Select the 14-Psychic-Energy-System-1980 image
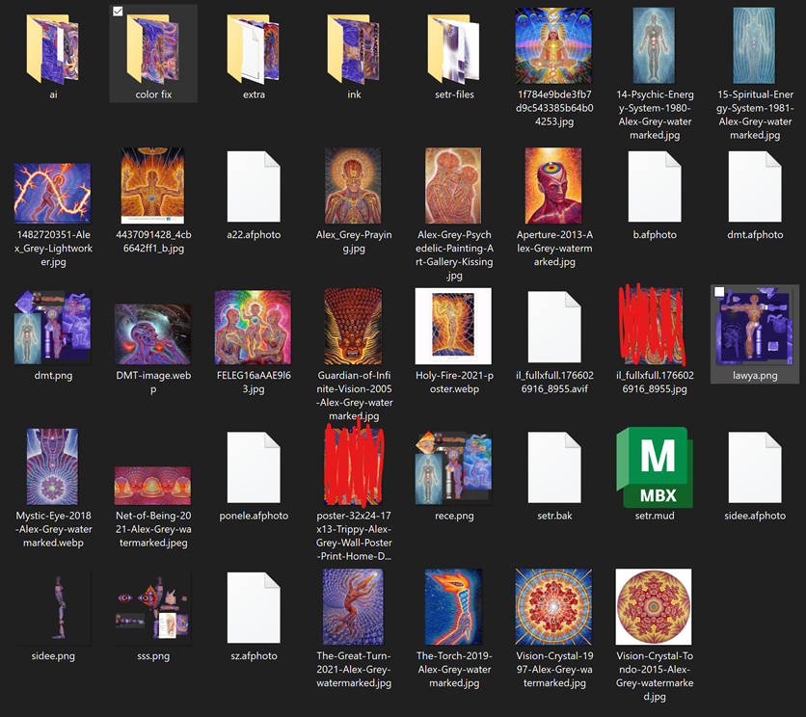Screen dimensions: 806x717 [x=654, y=45]
